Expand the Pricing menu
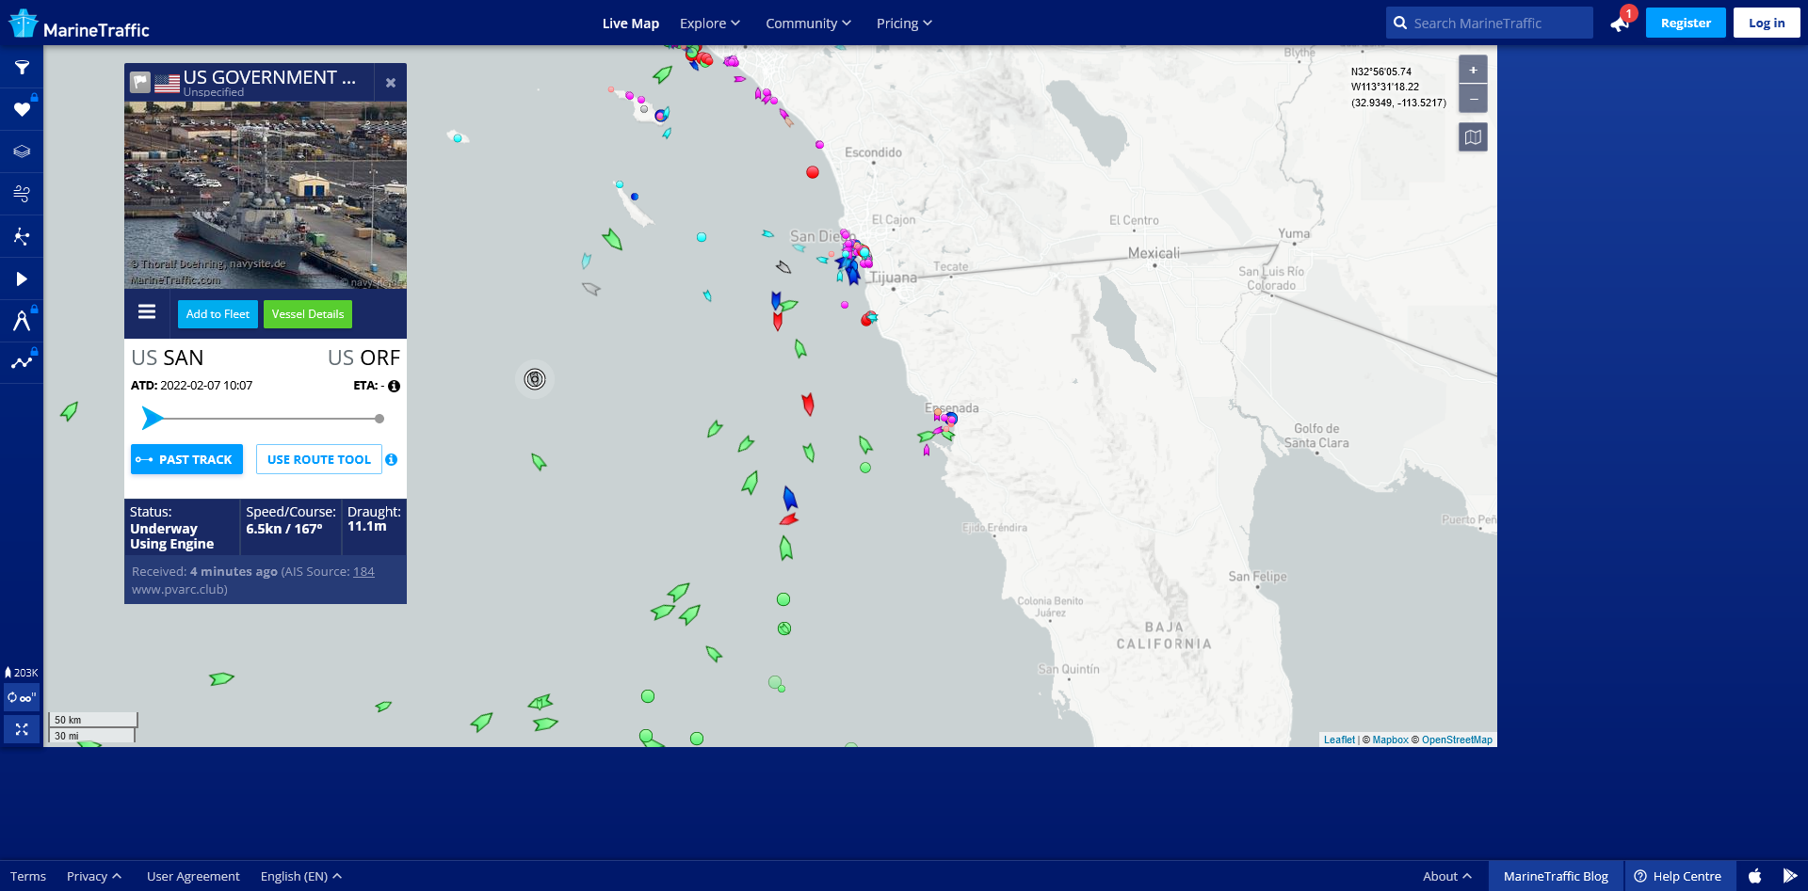1808x891 pixels. click(904, 24)
